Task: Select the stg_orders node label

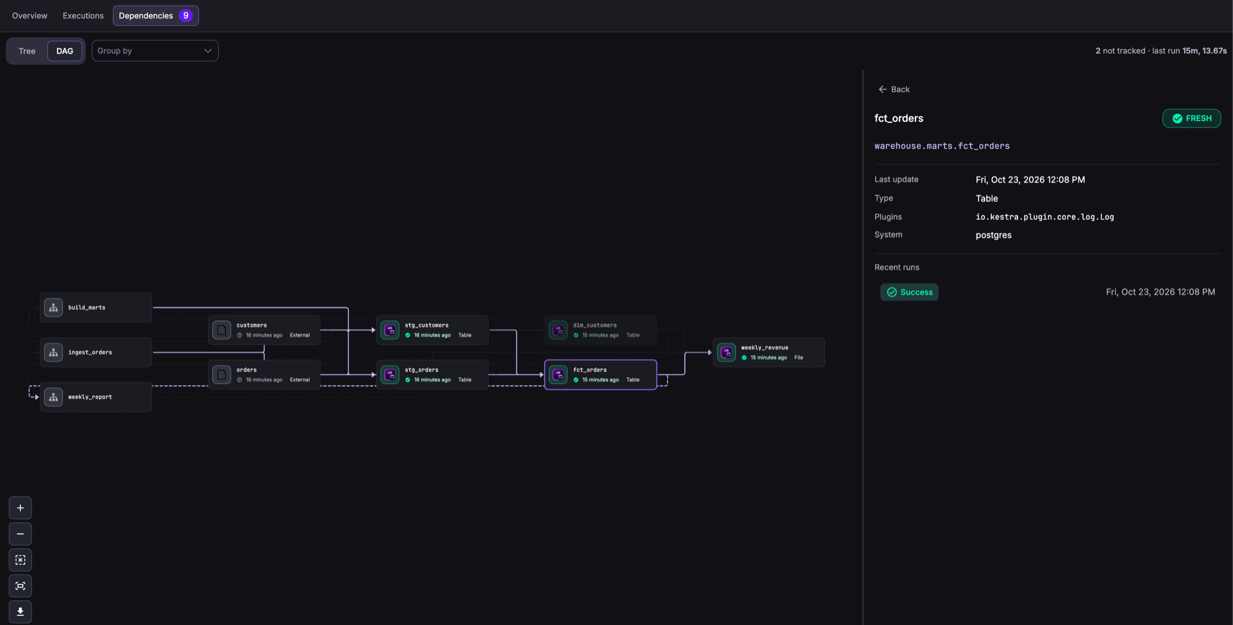Action: (x=422, y=370)
